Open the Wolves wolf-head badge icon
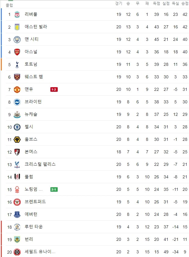This screenshot has width=189, height=257. click(17, 140)
